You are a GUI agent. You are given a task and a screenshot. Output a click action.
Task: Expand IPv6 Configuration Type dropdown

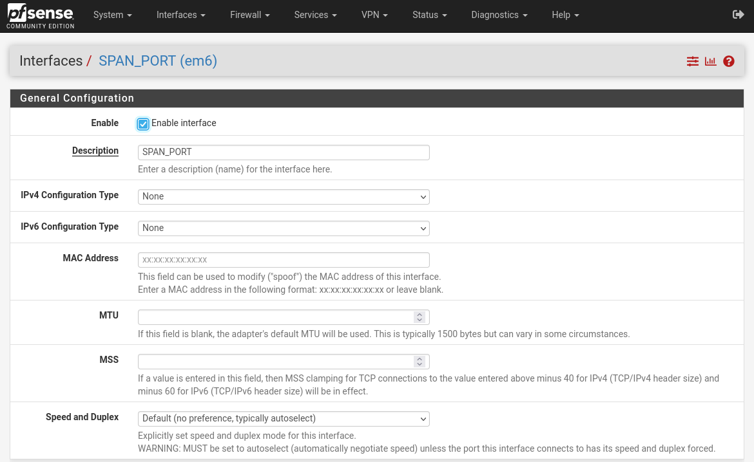pyautogui.click(x=284, y=228)
